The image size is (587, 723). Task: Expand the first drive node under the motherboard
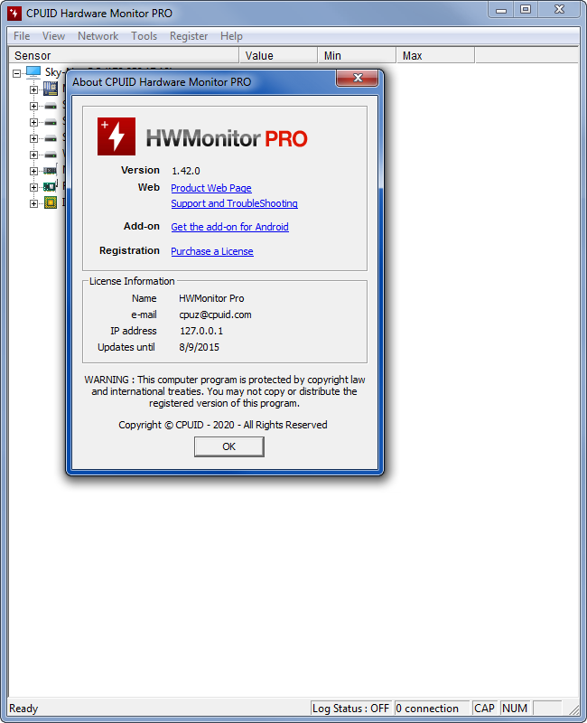pyautogui.click(x=33, y=106)
